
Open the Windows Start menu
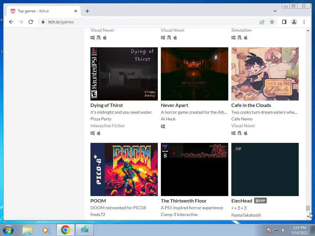point(8,230)
